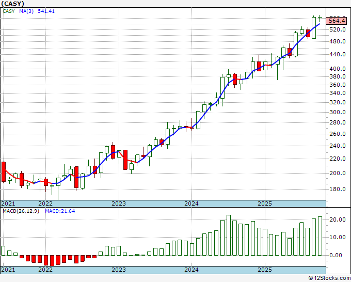Click the 20.00 MACD axis label

[338, 220]
